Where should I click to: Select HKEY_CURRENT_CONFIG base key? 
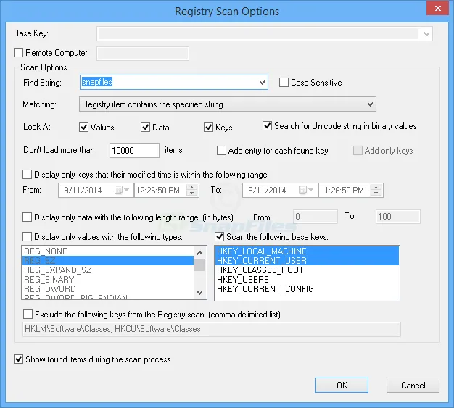pyautogui.click(x=307, y=288)
